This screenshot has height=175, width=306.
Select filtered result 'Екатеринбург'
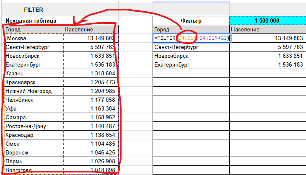coord(191,64)
